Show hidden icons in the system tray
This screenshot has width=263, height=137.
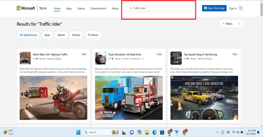(x=217, y=132)
